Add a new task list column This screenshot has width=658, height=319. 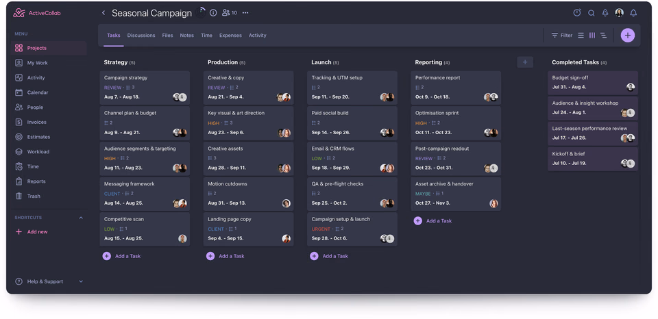[525, 62]
